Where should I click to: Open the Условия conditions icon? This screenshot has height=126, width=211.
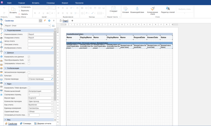[125, 9]
